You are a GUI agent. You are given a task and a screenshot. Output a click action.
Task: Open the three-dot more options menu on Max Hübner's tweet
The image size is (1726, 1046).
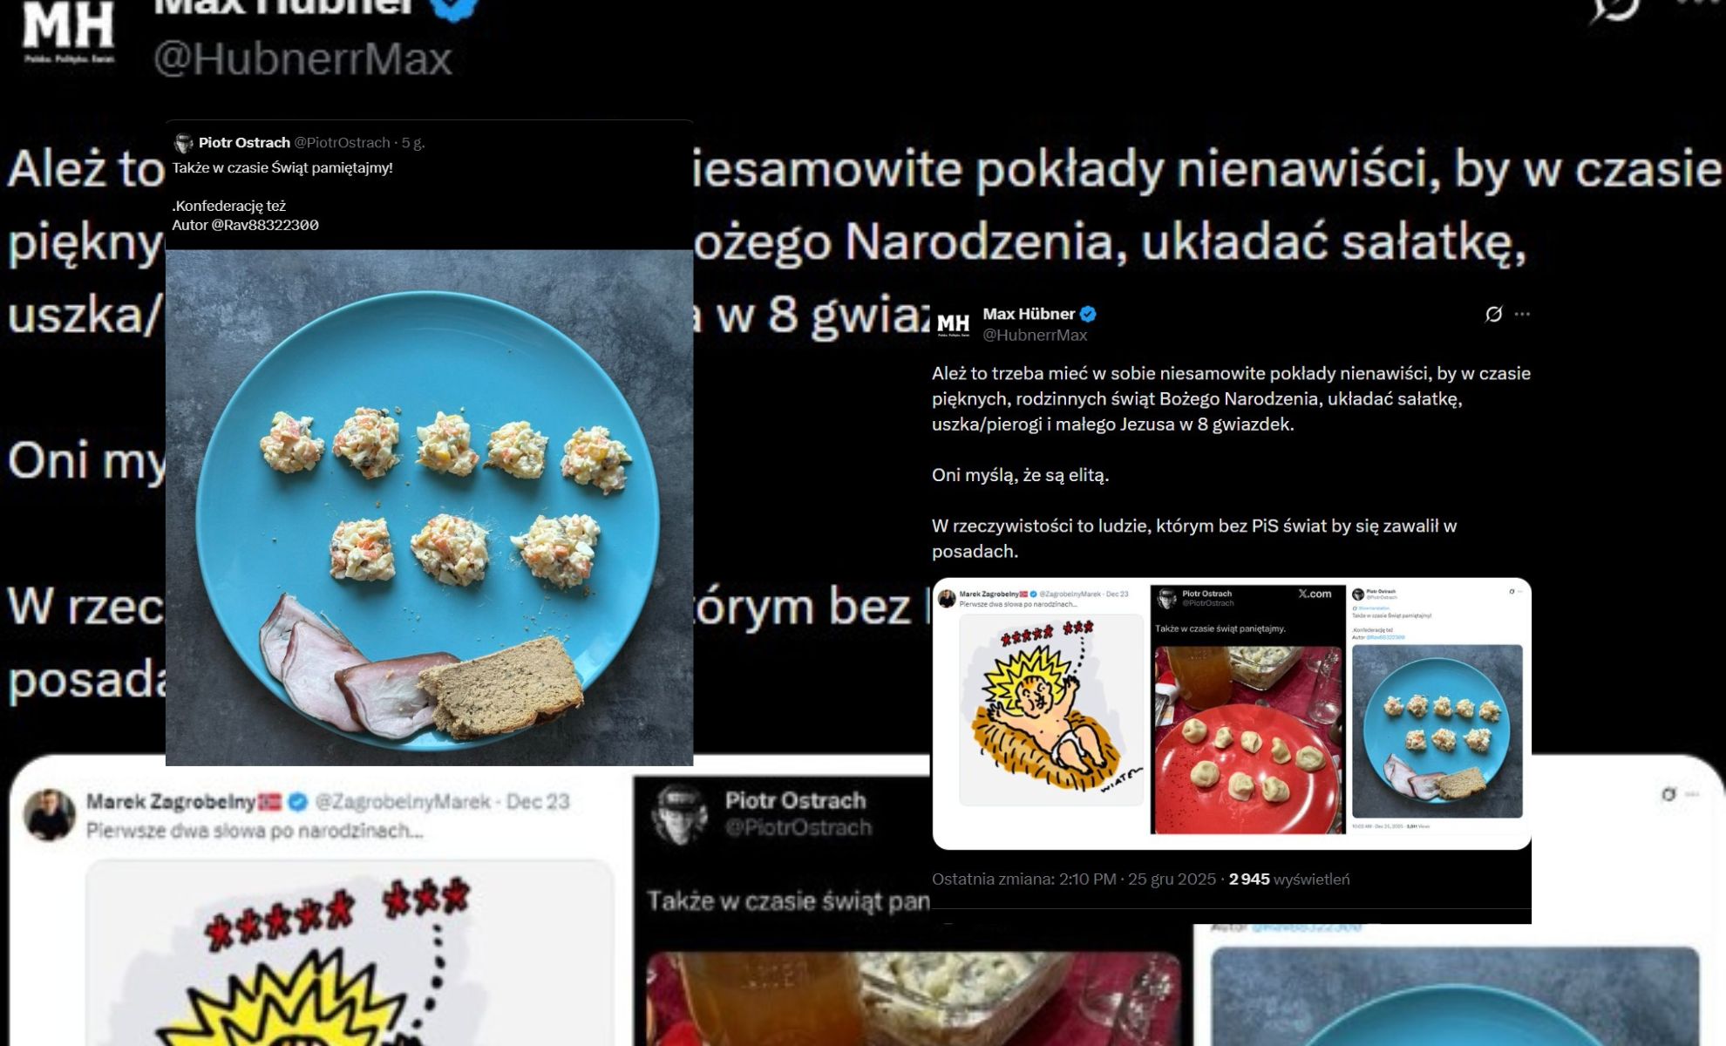coord(1522,314)
